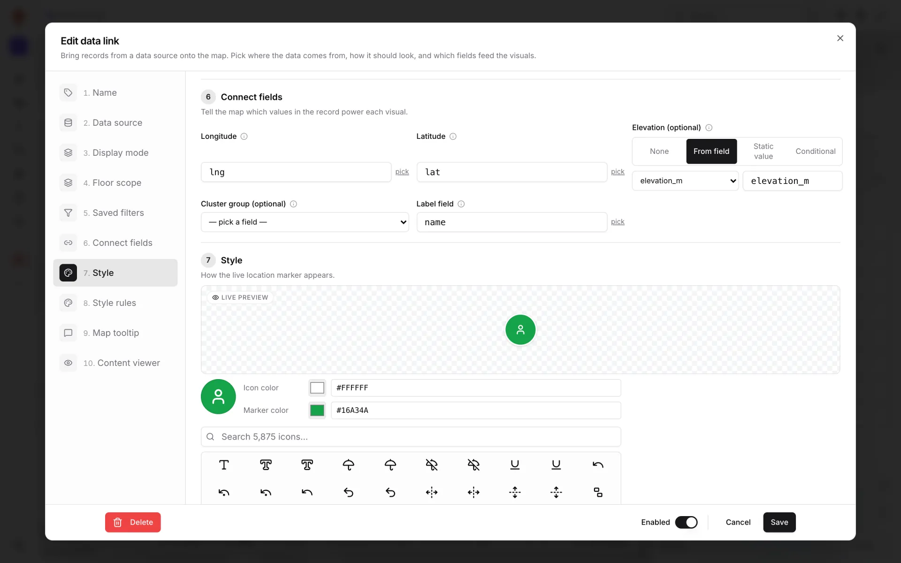Click the link icon beside Connect fields
The width and height of the screenshot is (901, 563).
click(x=68, y=243)
